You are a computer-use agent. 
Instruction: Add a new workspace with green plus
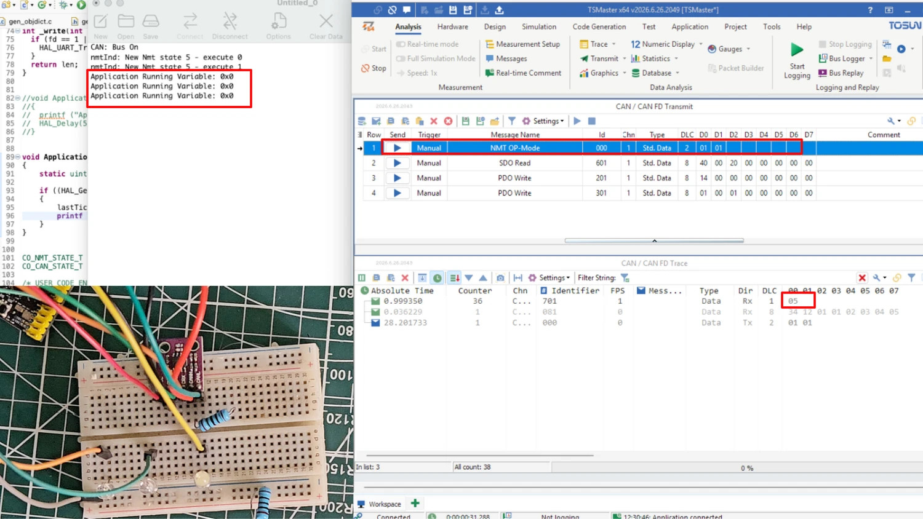(415, 504)
